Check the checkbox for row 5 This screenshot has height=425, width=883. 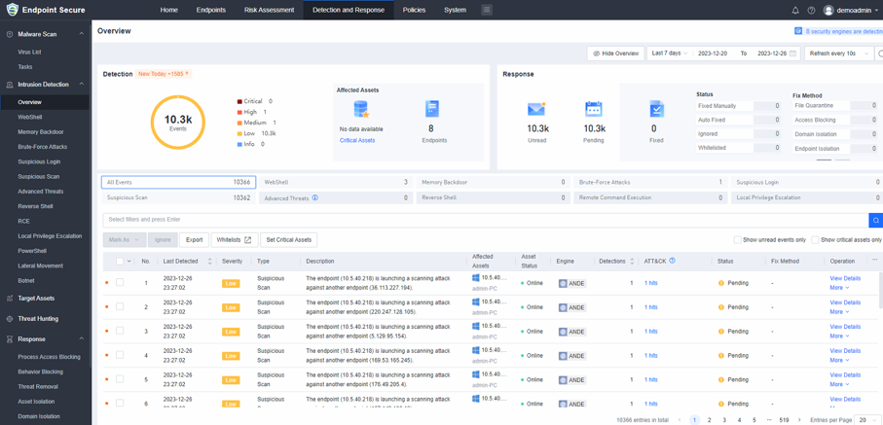[x=120, y=379]
